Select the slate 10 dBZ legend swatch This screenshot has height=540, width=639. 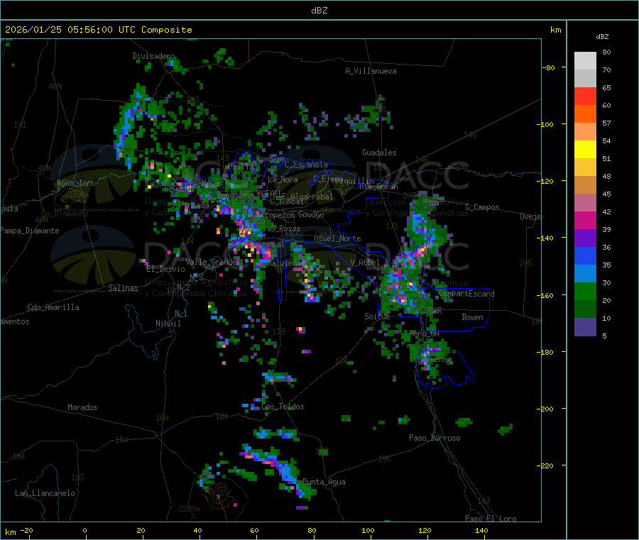(x=585, y=327)
